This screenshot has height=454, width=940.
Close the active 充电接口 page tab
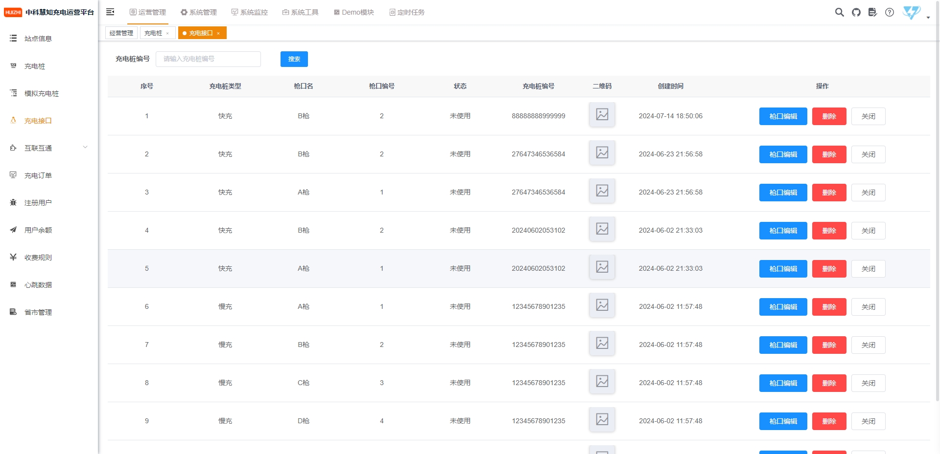pyautogui.click(x=218, y=33)
